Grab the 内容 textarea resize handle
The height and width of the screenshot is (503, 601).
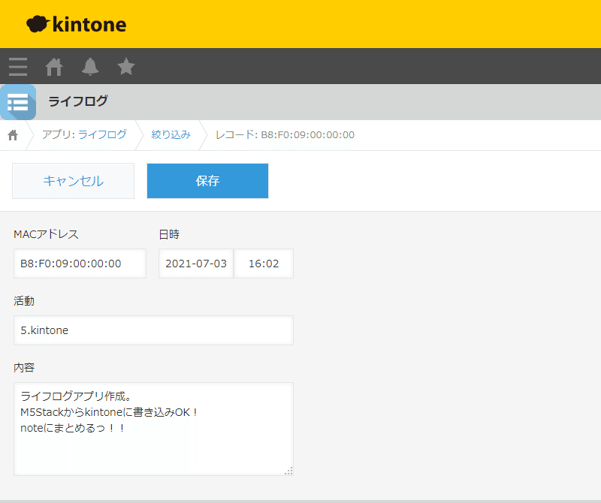click(x=289, y=471)
